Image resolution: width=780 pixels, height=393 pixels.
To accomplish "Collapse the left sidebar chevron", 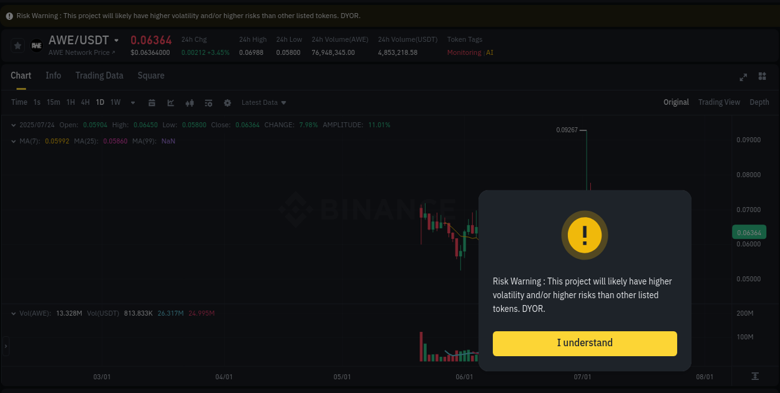I will pyautogui.click(x=5, y=346).
